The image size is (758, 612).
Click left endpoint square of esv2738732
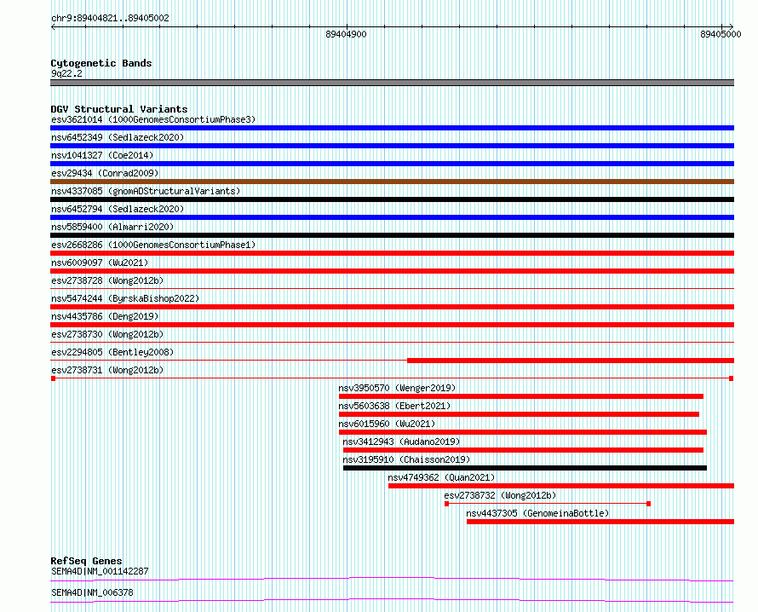tap(446, 504)
